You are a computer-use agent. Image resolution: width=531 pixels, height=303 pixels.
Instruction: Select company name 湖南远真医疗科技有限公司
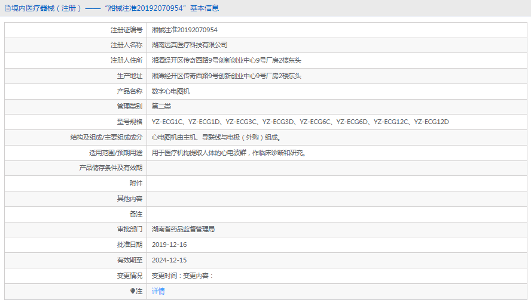click(190, 45)
